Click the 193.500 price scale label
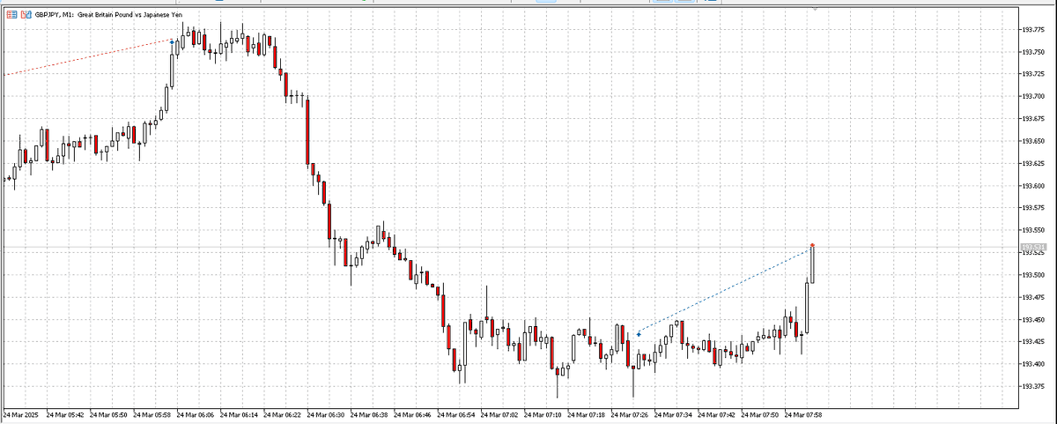 (x=1032, y=275)
